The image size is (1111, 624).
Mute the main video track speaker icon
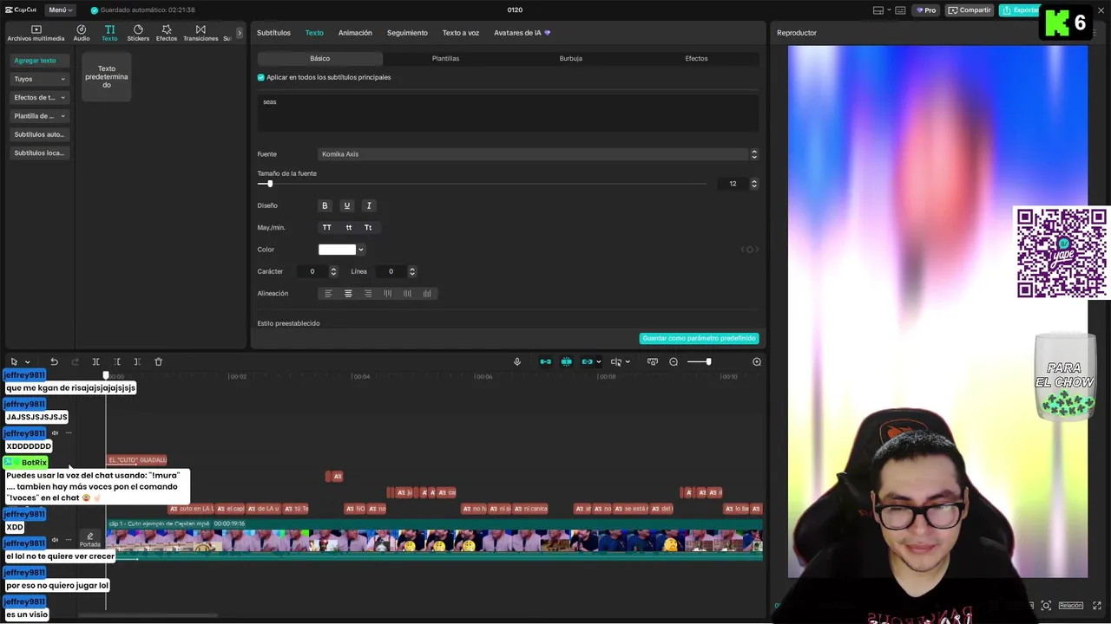coord(55,540)
